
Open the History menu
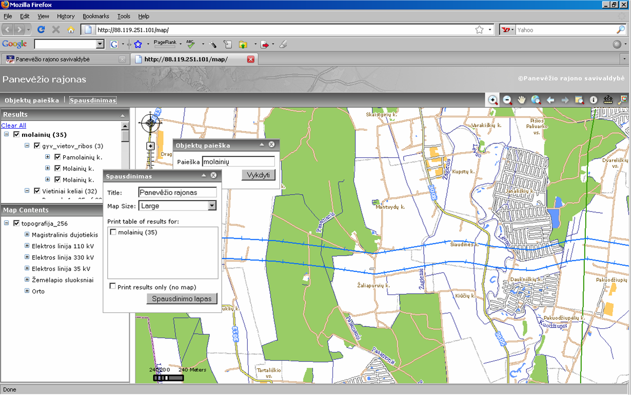click(x=66, y=16)
